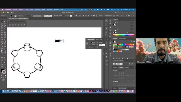Click the base color swatch in Guide des couleurs
Image resolution: width=181 pixels, height=102 pixels.
point(114,64)
